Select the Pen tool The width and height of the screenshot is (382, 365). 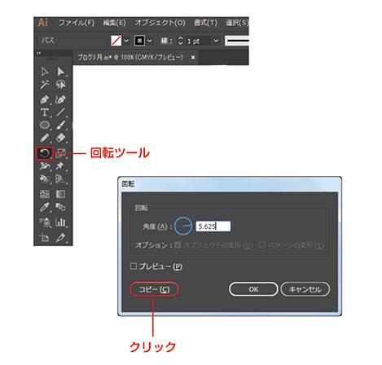[45, 99]
